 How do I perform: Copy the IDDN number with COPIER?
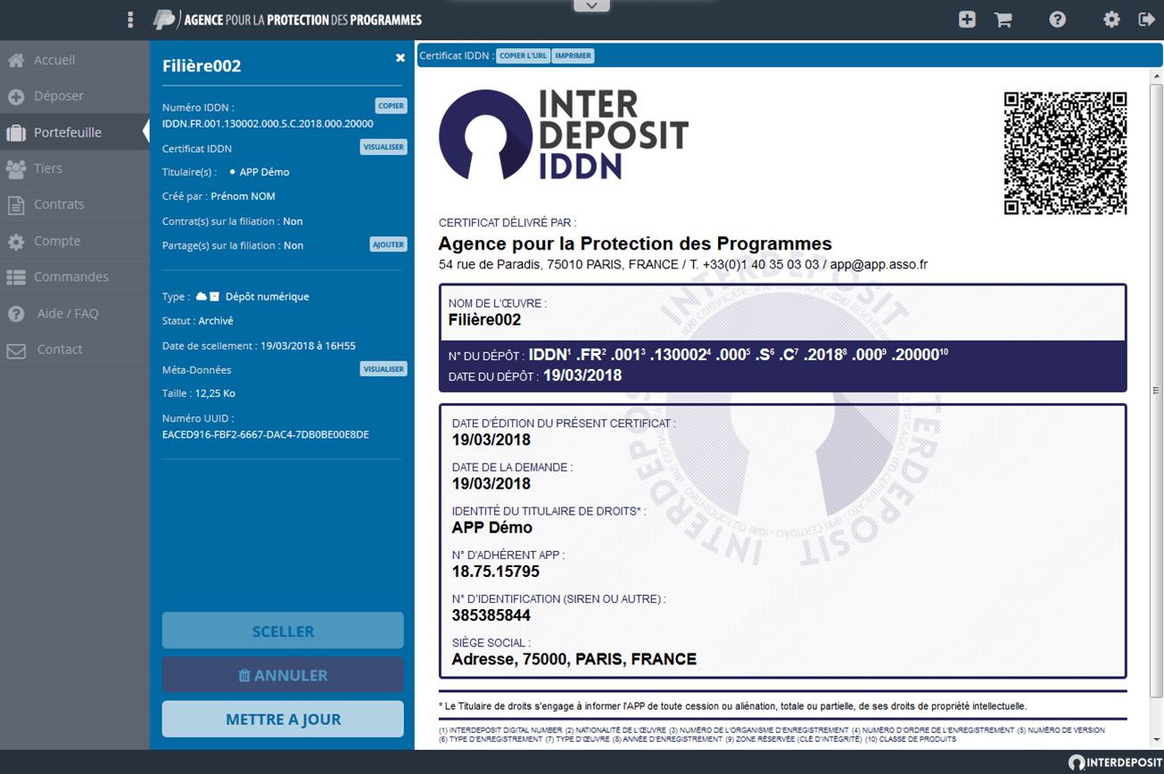pos(391,105)
